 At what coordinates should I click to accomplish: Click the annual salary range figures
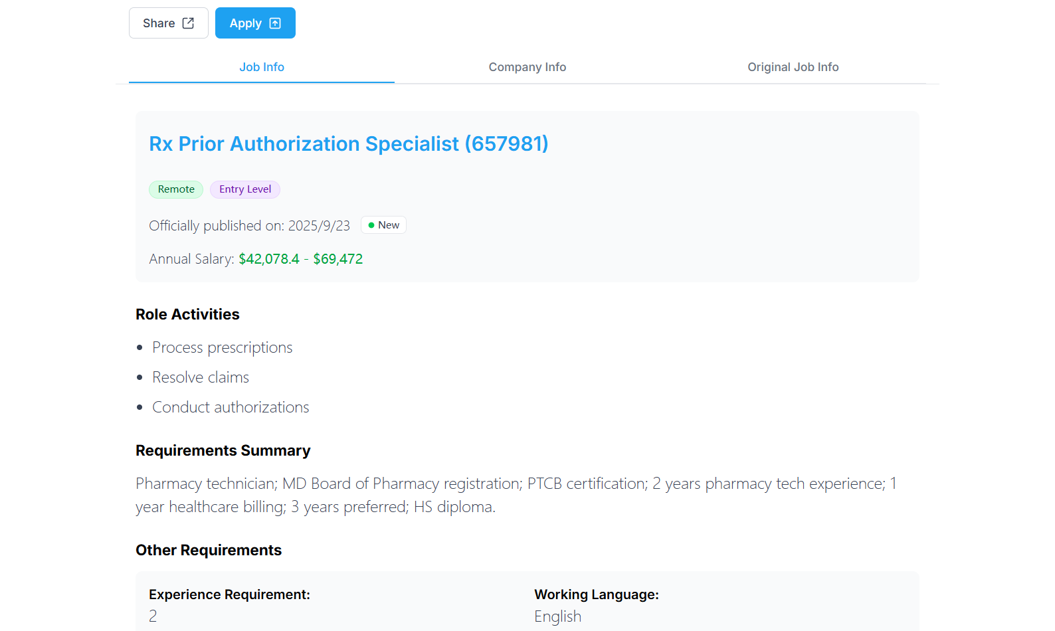click(301, 259)
